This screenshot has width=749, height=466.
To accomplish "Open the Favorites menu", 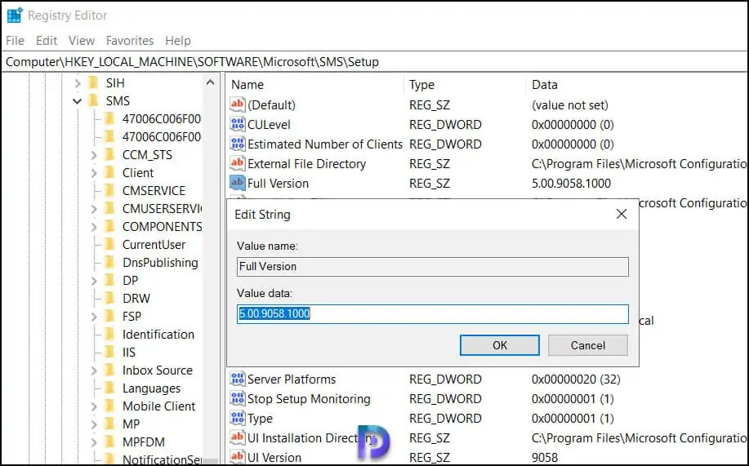I will (x=129, y=41).
